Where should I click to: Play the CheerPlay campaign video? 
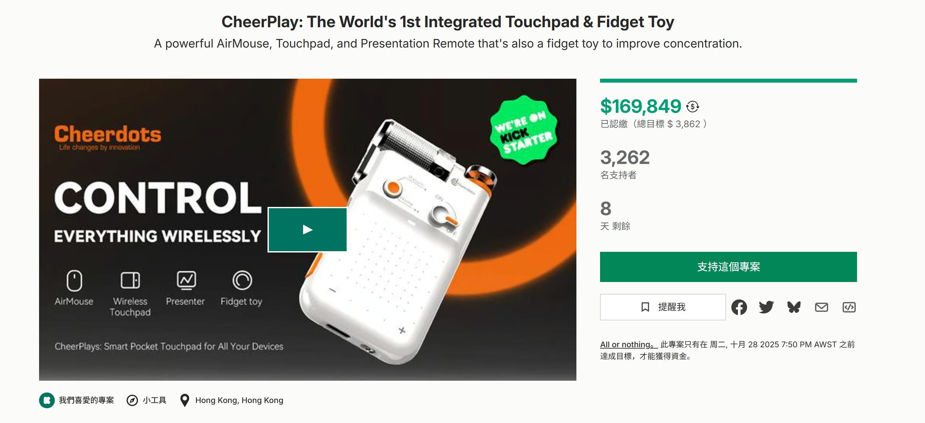pos(307,230)
